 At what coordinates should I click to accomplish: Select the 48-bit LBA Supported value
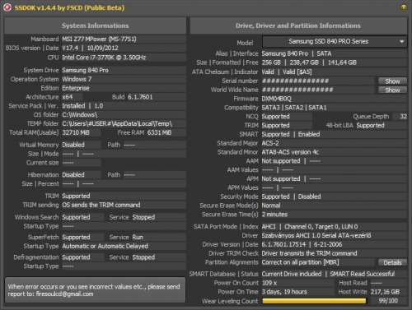370,126
